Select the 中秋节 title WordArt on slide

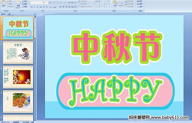tap(116, 47)
